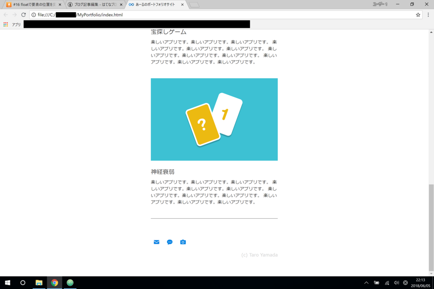Navigate back with the browser back arrow
The image size is (434, 289).
[x=6, y=14]
